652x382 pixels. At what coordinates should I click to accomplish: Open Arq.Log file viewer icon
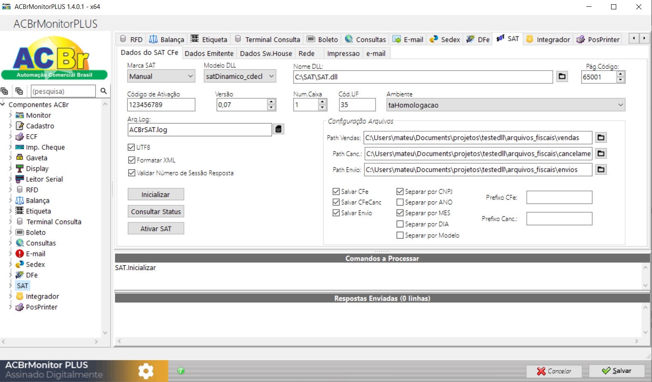279,129
